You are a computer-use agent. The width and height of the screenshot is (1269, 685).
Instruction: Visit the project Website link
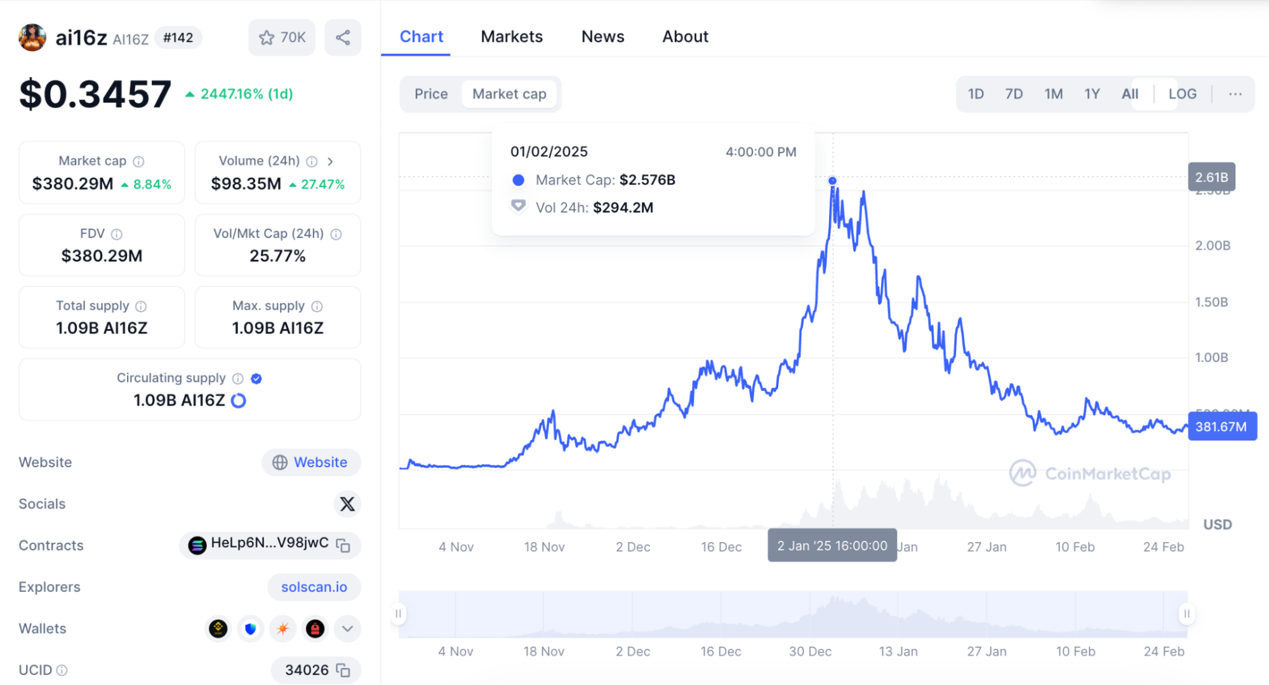[x=311, y=462]
